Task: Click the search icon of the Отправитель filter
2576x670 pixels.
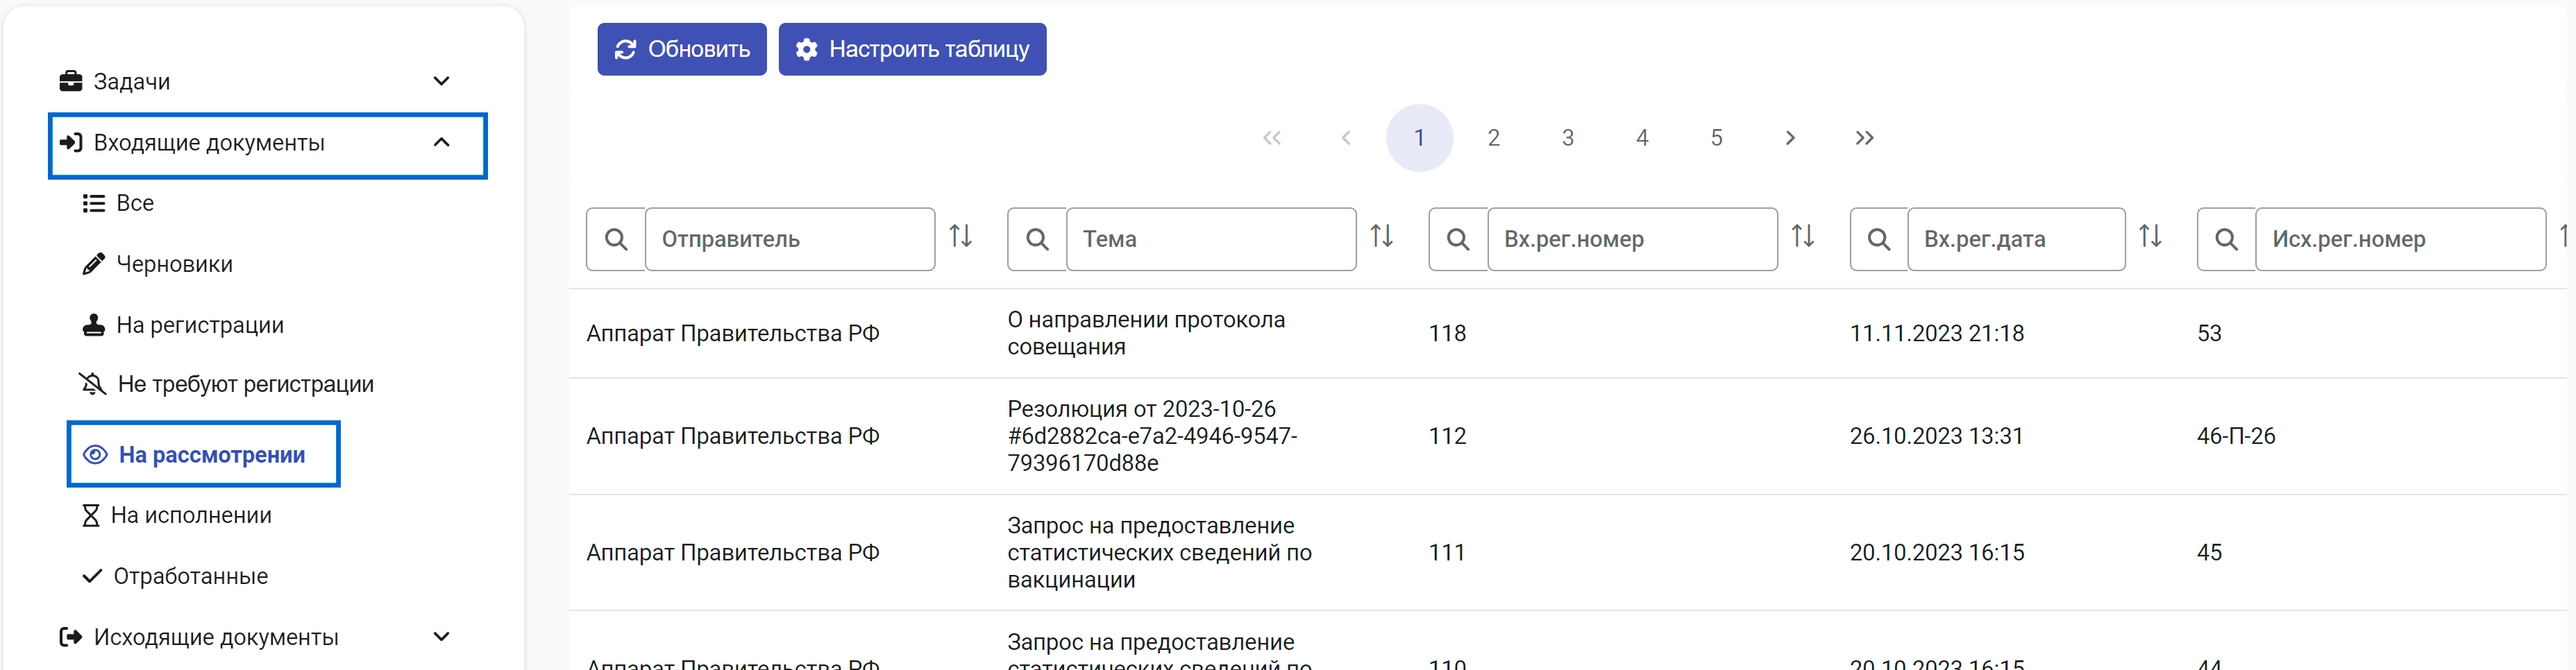Action: point(616,240)
